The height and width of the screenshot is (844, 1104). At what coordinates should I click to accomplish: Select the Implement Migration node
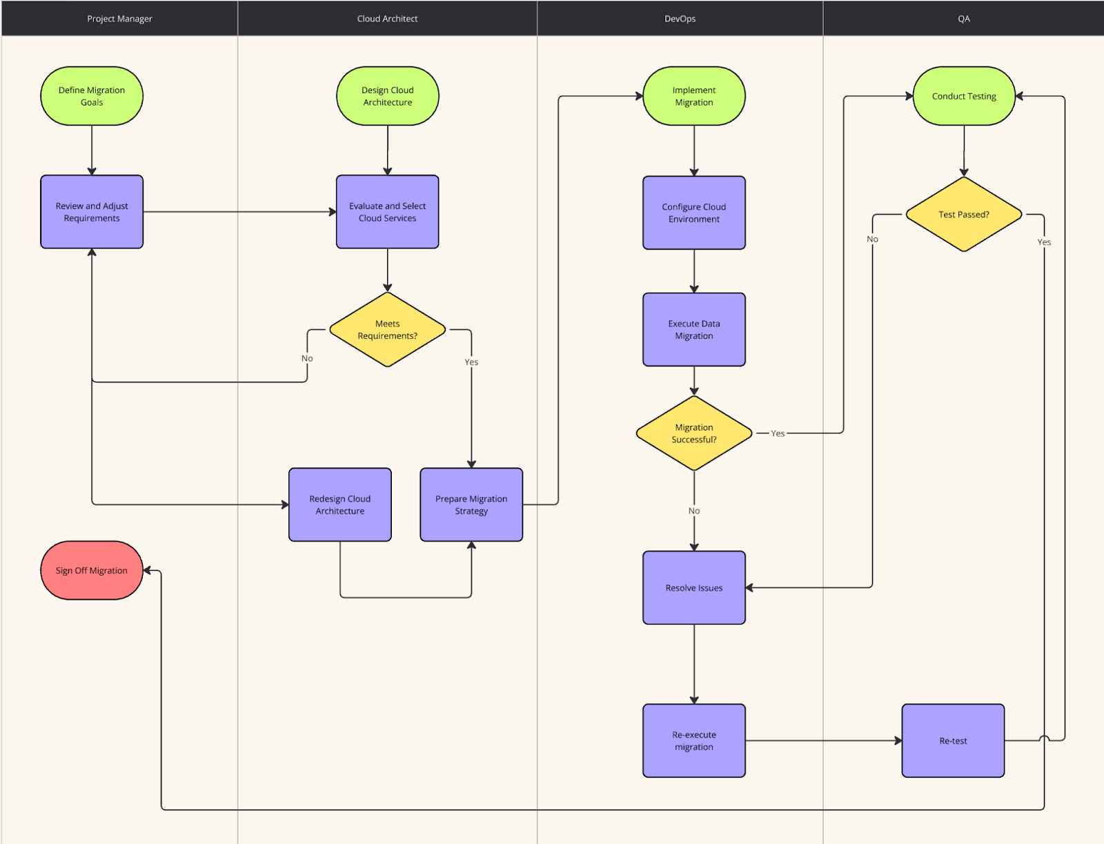(693, 95)
